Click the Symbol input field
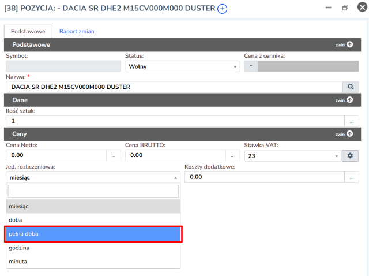The width and height of the screenshot is (369, 276). point(63,66)
